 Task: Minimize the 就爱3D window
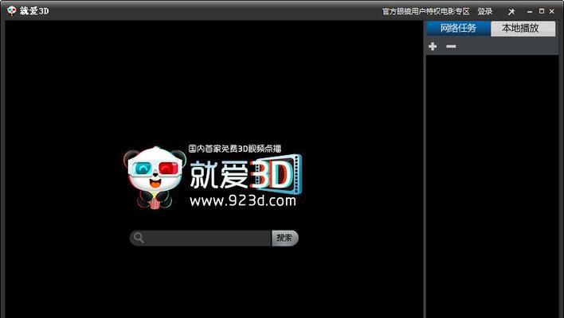pos(530,11)
